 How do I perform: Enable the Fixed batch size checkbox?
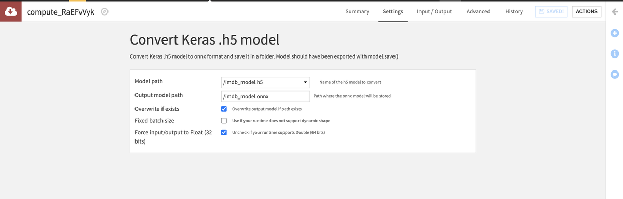[x=224, y=121]
